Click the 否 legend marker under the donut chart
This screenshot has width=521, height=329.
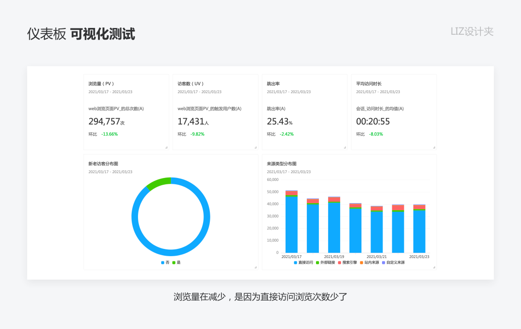(163, 262)
